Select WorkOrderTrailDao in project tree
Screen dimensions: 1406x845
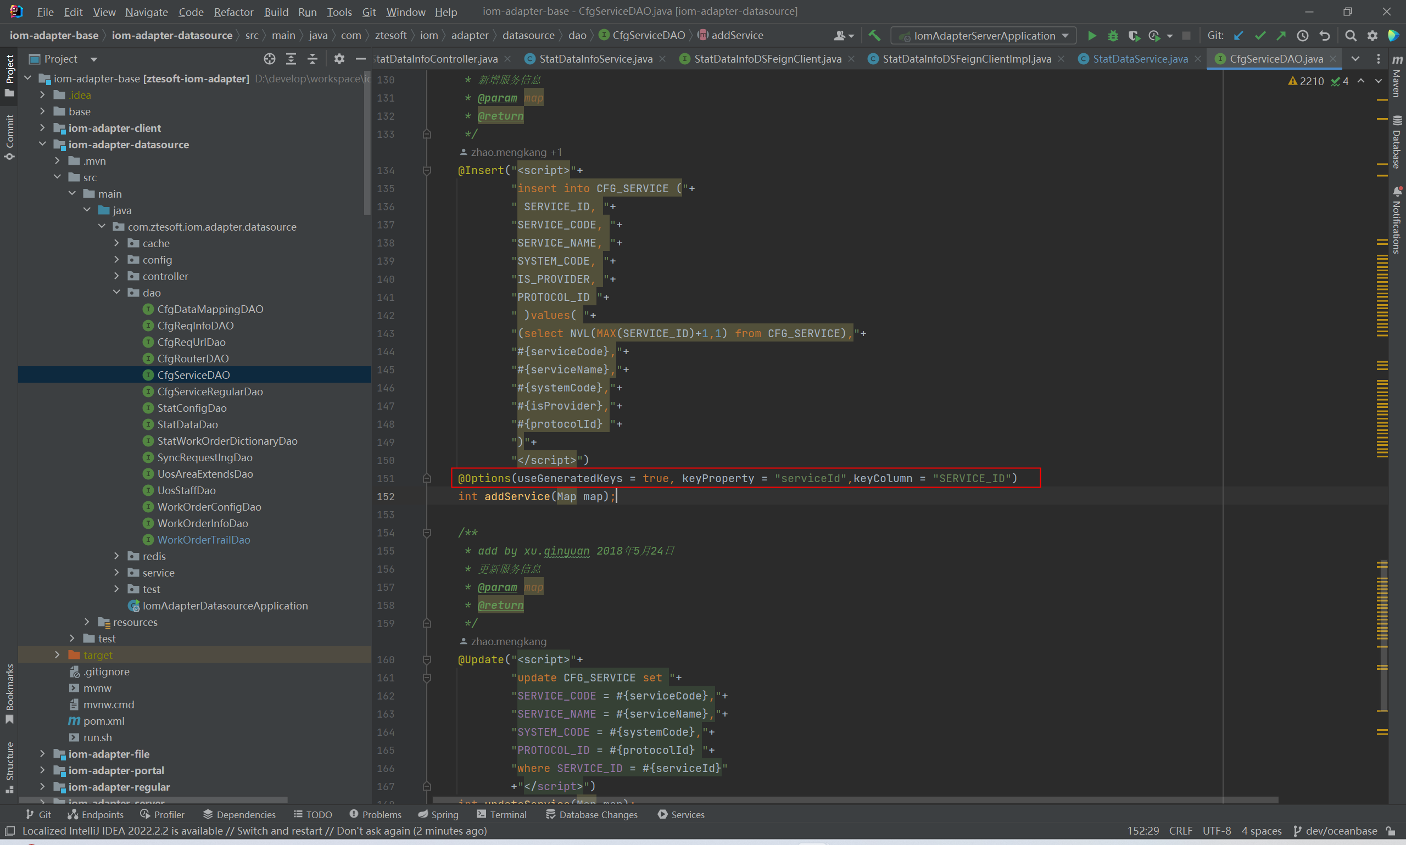pyautogui.click(x=203, y=539)
